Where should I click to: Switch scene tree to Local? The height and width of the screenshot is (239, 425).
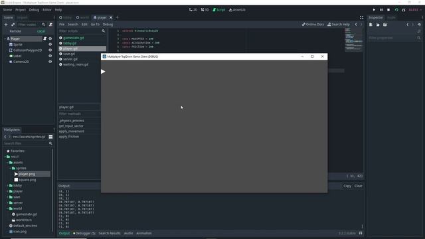[x=41, y=31]
